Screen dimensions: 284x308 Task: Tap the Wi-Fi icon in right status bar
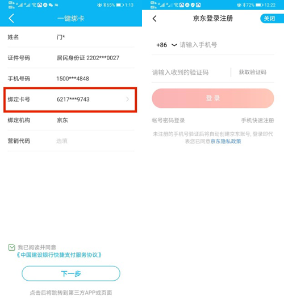point(176,5)
